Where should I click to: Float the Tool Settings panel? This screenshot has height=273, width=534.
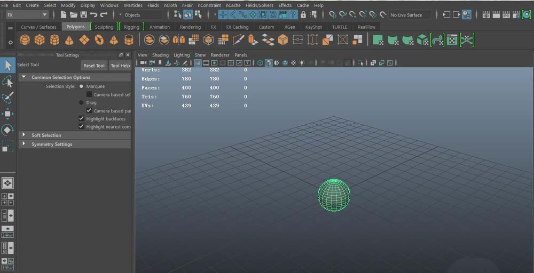pos(121,55)
